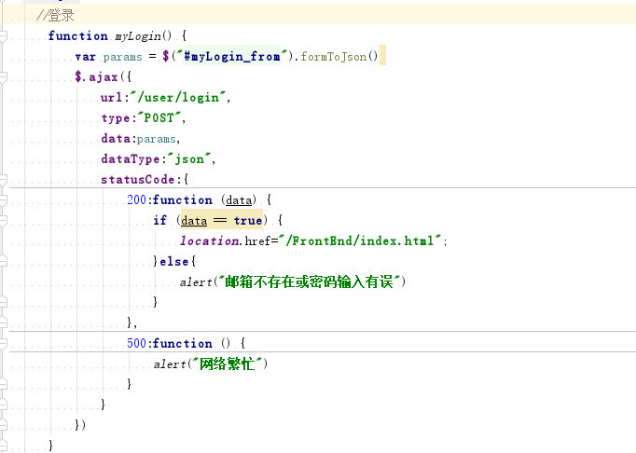636x453 pixels.
Task: Click the "json" string value
Action: (x=189, y=159)
